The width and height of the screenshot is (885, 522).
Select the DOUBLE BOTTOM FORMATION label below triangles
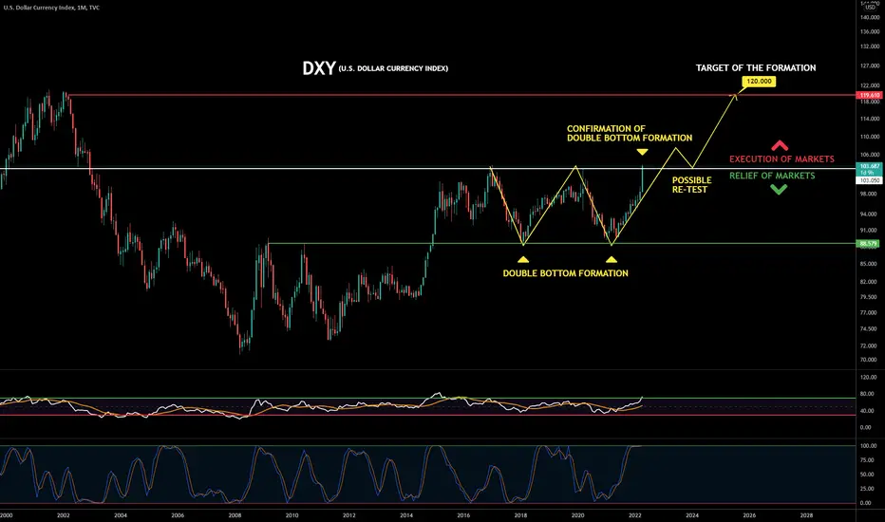(566, 273)
